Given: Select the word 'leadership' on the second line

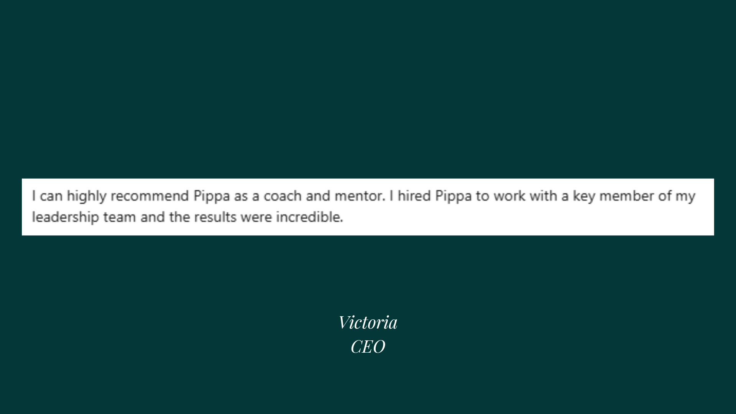Looking at the screenshot, I should [65, 217].
